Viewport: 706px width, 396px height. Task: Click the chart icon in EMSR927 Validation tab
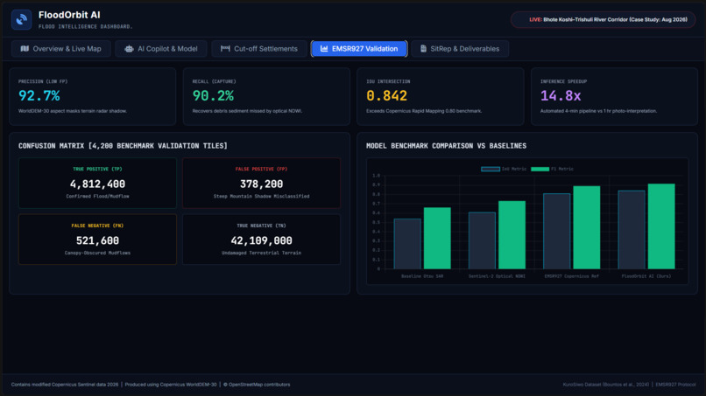click(324, 49)
